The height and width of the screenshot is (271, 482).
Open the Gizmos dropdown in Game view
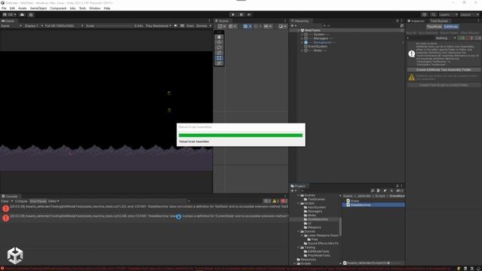pos(203,26)
